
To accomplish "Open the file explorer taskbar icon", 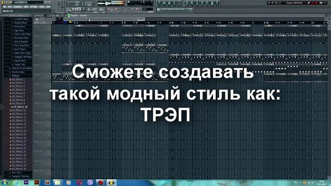I will (x=57, y=182).
